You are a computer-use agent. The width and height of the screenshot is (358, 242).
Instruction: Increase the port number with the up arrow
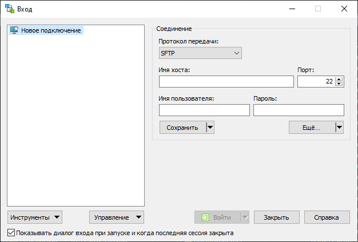click(339, 79)
